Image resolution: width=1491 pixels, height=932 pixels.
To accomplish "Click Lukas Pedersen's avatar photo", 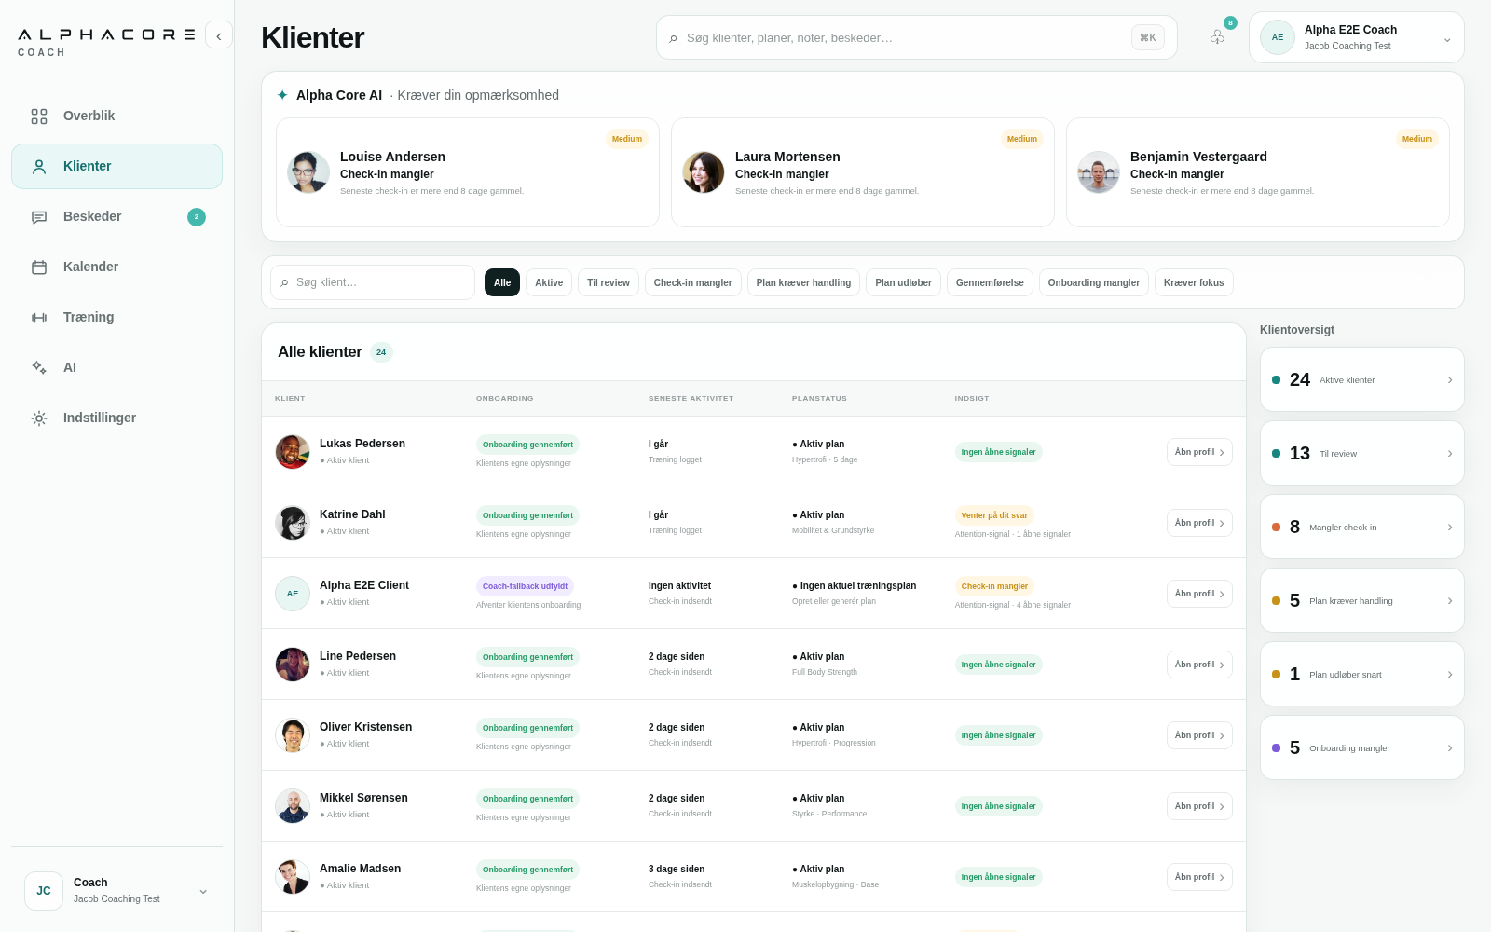I will [293, 452].
